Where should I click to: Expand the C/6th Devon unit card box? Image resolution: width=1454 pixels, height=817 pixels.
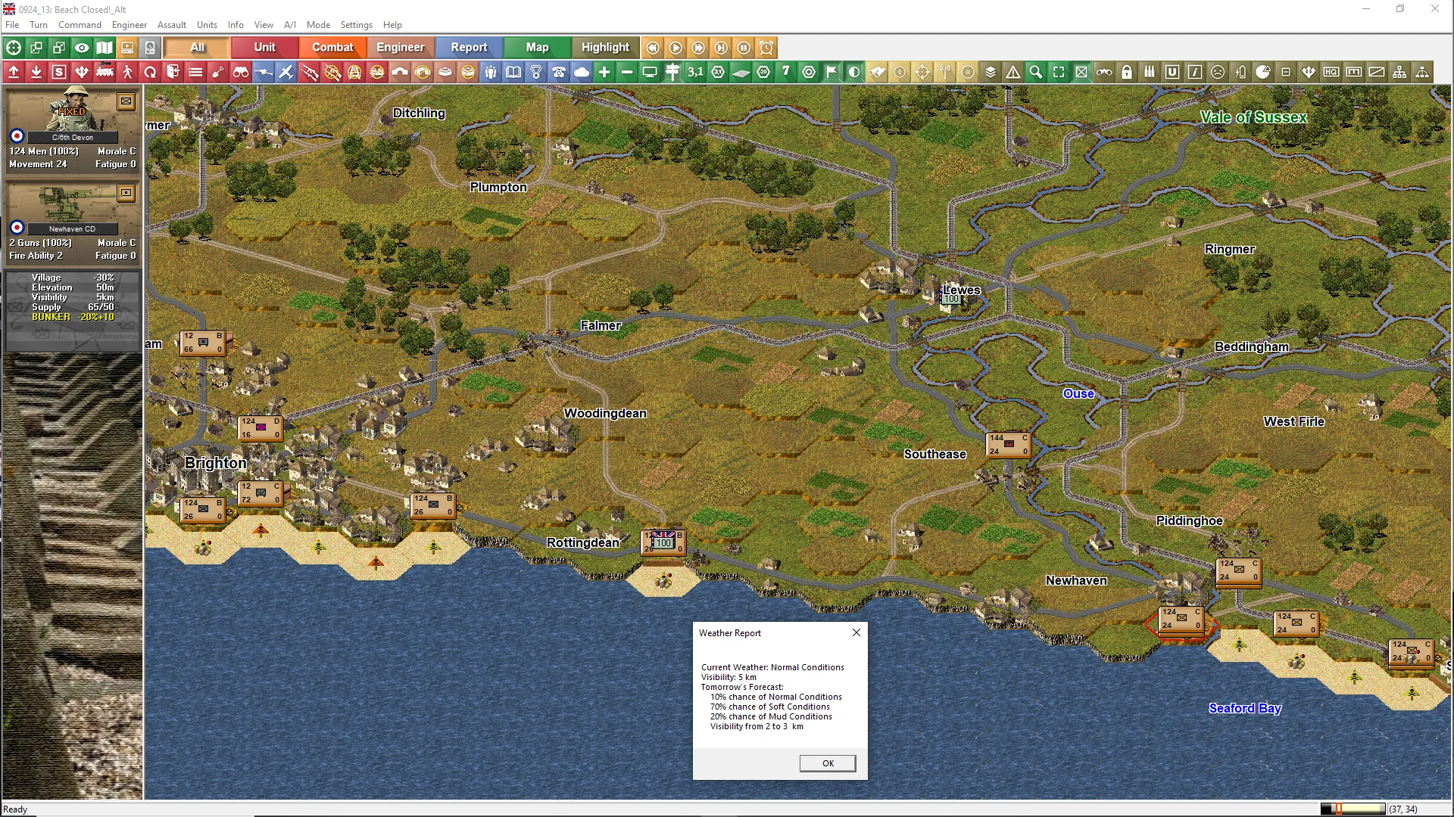[x=126, y=101]
